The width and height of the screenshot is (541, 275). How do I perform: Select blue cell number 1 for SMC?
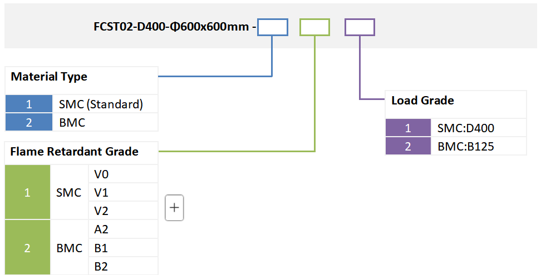tap(29, 104)
